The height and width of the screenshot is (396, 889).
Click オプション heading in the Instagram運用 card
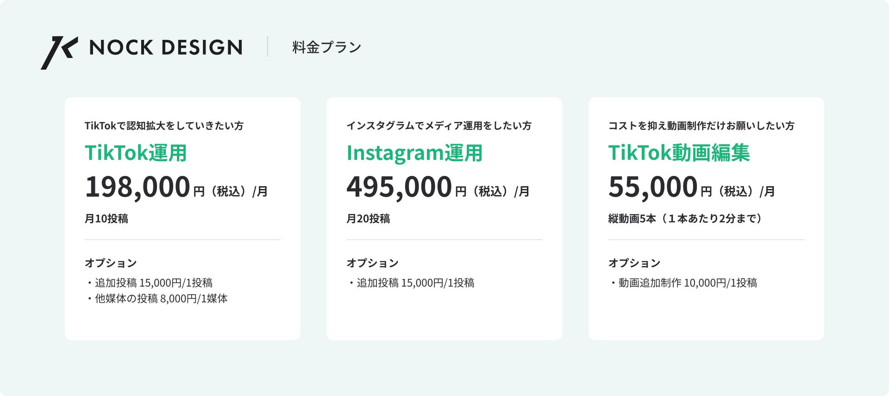(x=372, y=263)
